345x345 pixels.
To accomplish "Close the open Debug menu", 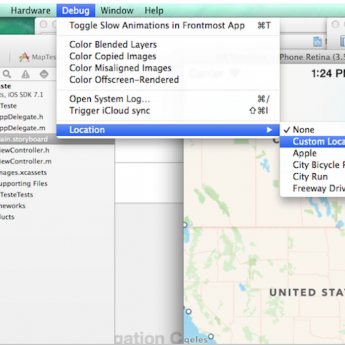I will (x=76, y=10).
